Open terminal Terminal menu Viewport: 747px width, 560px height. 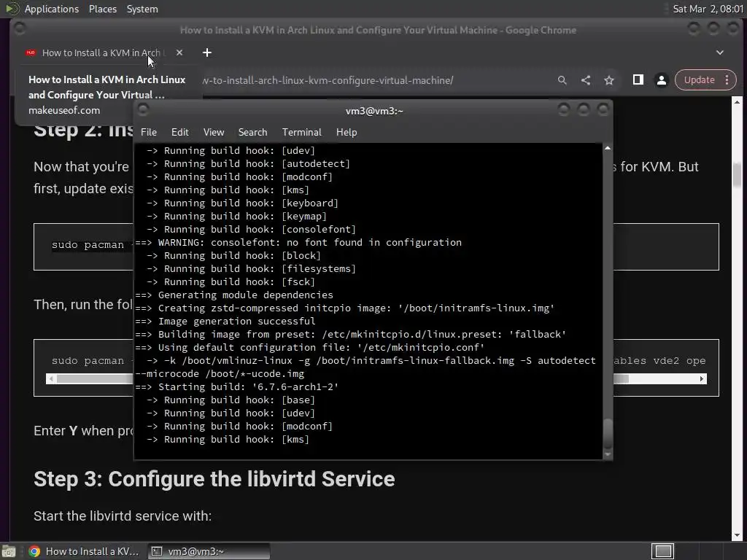(x=301, y=132)
